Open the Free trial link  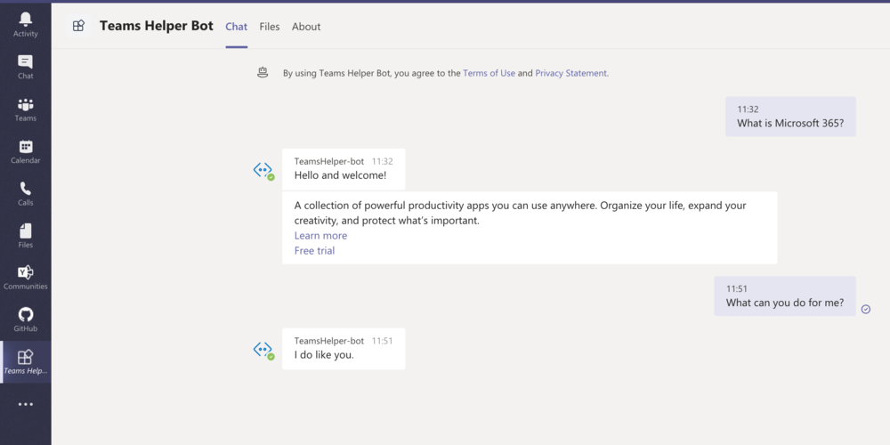click(x=314, y=251)
